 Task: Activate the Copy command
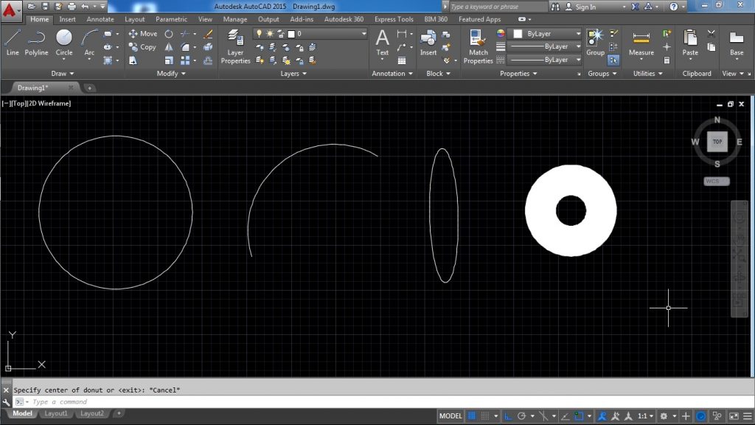142,47
